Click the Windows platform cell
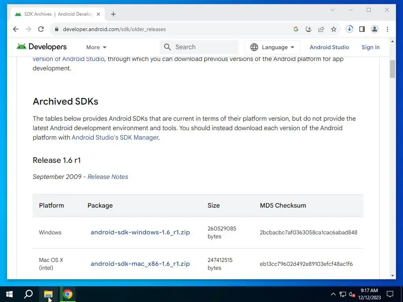 tap(50, 232)
